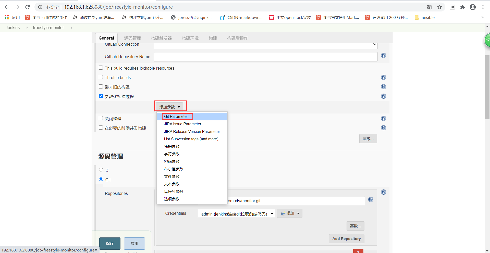Open the 中文openstack安装 bookmark
The width and height of the screenshot is (490, 253).
click(x=290, y=17)
